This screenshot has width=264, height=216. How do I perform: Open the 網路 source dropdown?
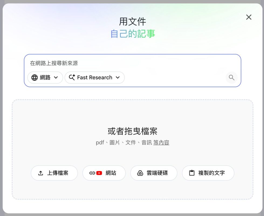click(x=45, y=77)
